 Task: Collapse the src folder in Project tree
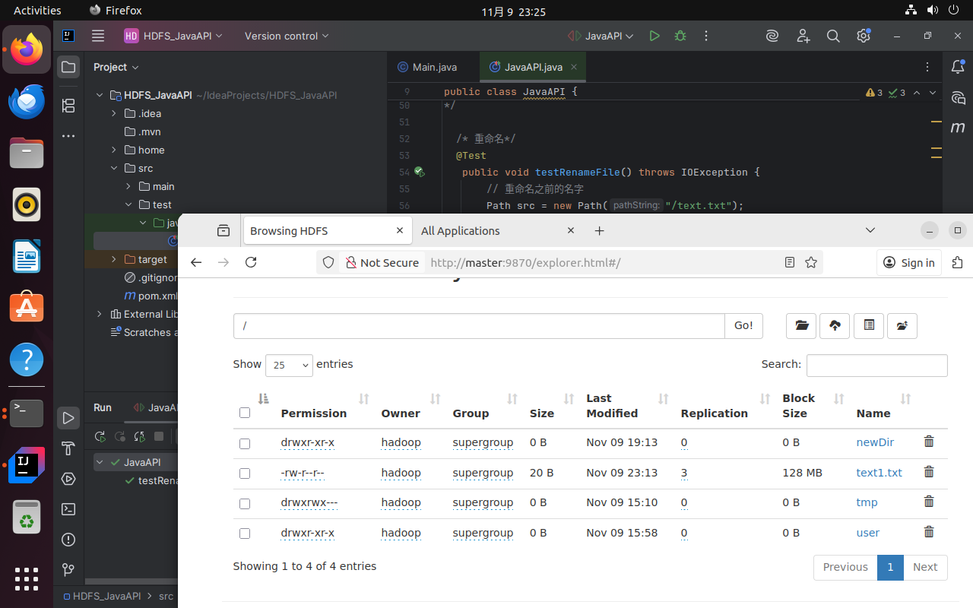[114, 168]
